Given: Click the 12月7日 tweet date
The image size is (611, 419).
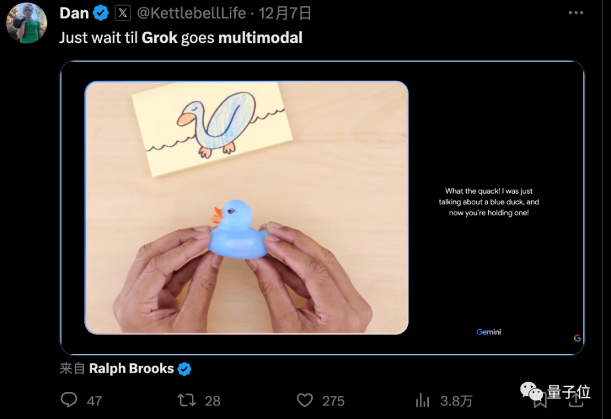Looking at the screenshot, I should [285, 13].
